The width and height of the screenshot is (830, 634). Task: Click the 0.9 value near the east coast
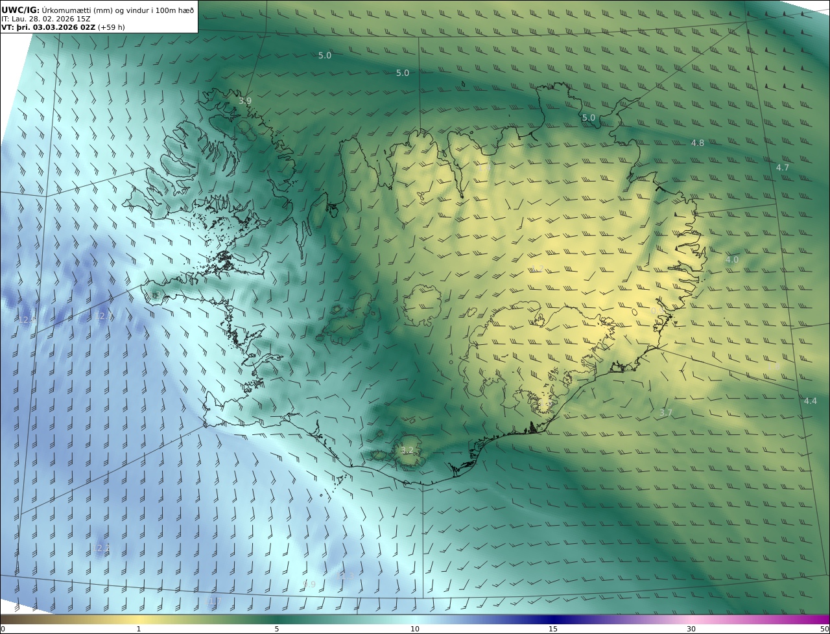click(656, 311)
